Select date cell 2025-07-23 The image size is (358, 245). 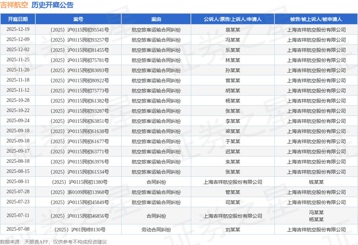pyautogui.click(x=18, y=202)
